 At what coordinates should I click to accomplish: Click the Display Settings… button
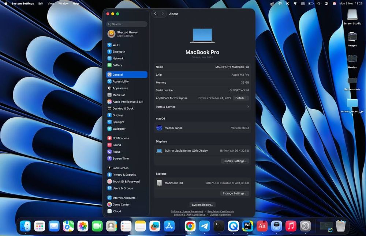(x=235, y=161)
